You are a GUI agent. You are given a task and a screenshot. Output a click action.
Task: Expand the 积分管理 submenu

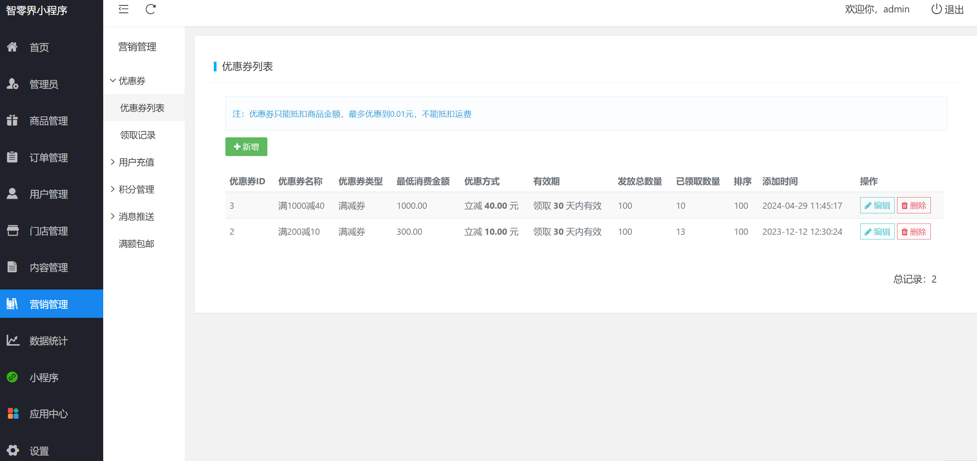[x=136, y=189]
